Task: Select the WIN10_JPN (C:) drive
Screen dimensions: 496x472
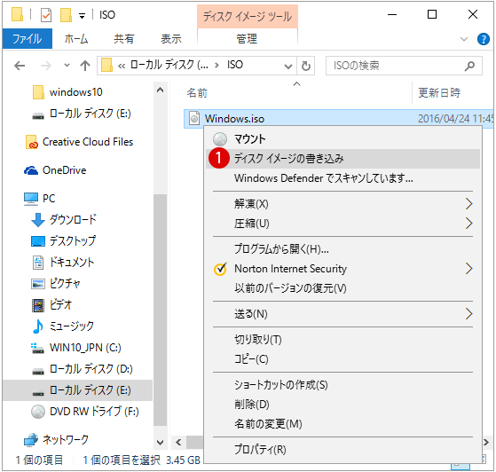Action: (x=76, y=348)
